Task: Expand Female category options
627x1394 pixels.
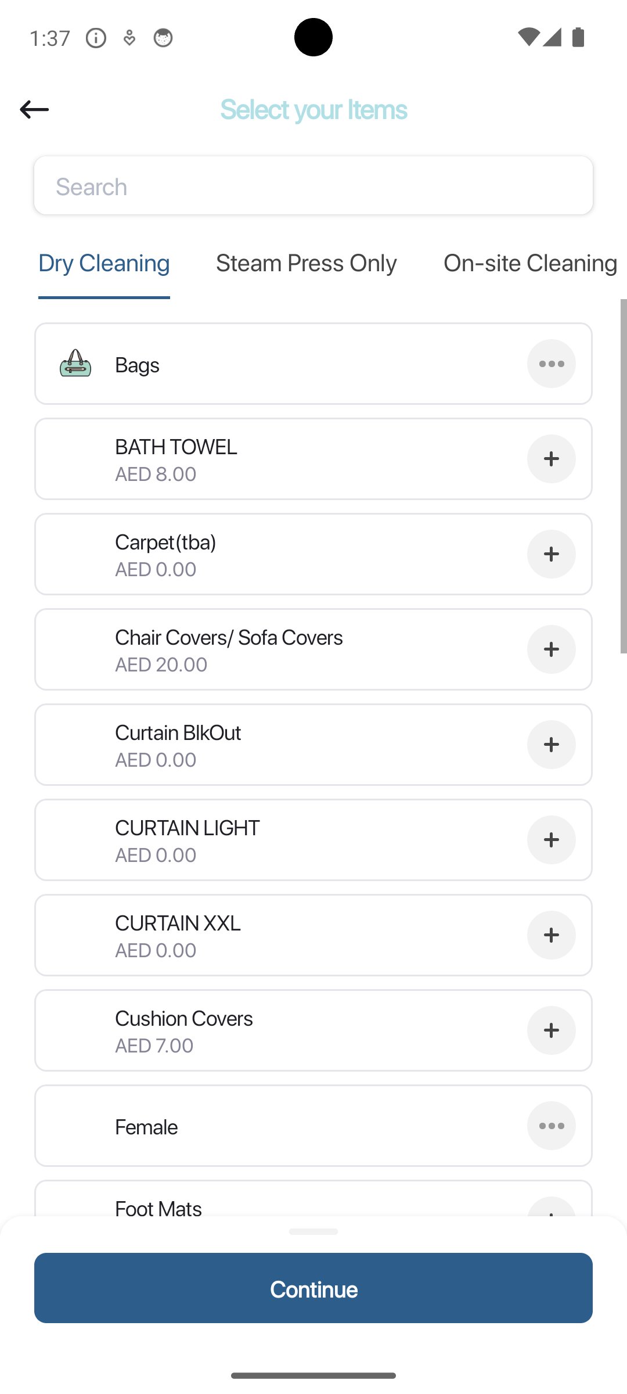Action: [x=551, y=1126]
